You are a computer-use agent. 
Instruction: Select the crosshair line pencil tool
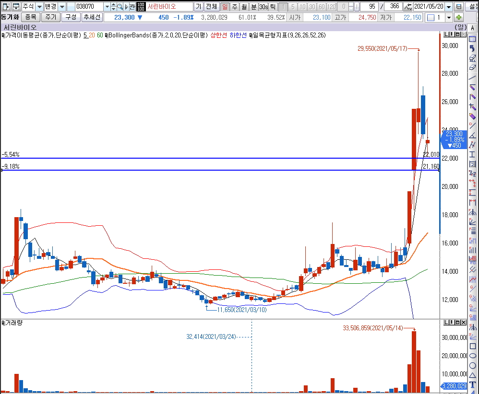coord(473,106)
